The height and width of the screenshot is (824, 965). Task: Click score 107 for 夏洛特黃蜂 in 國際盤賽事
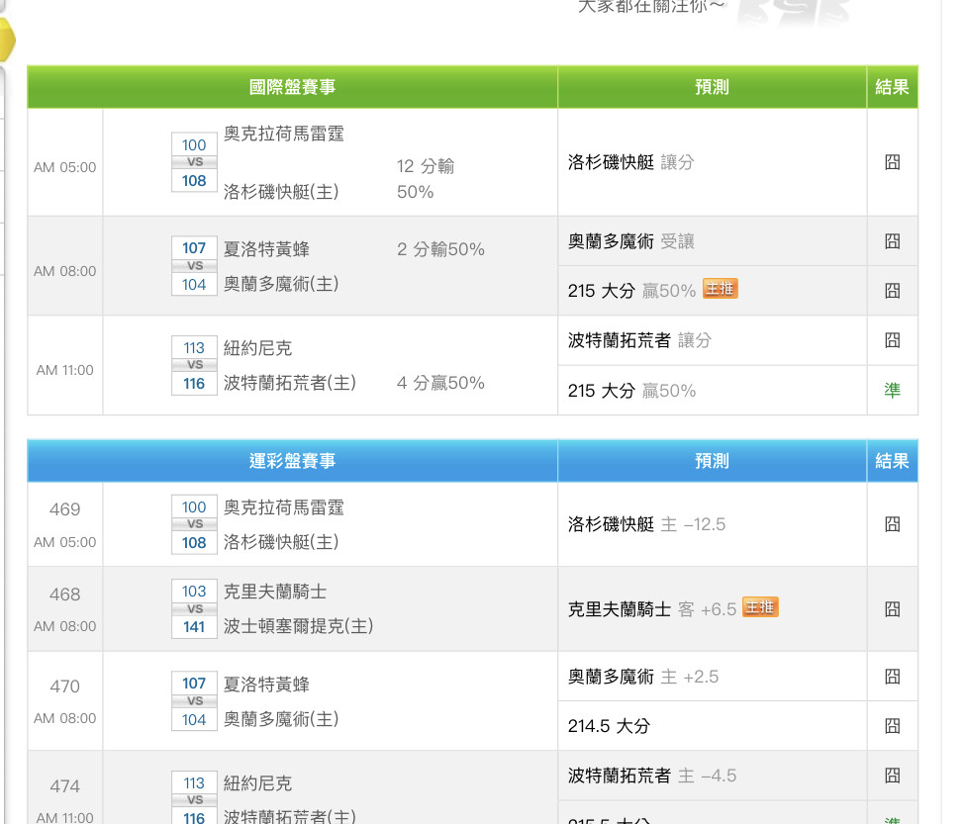pyautogui.click(x=194, y=248)
